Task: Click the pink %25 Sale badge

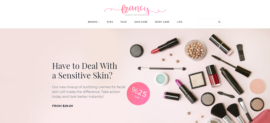Action: pos(138,94)
